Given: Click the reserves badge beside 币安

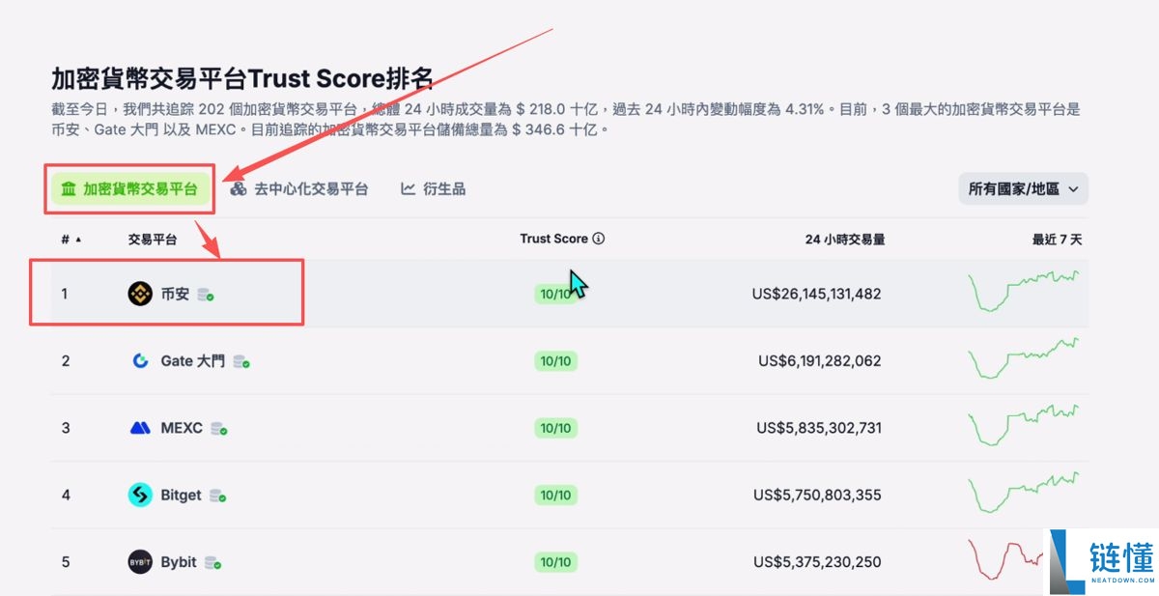Looking at the screenshot, I should point(206,295).
